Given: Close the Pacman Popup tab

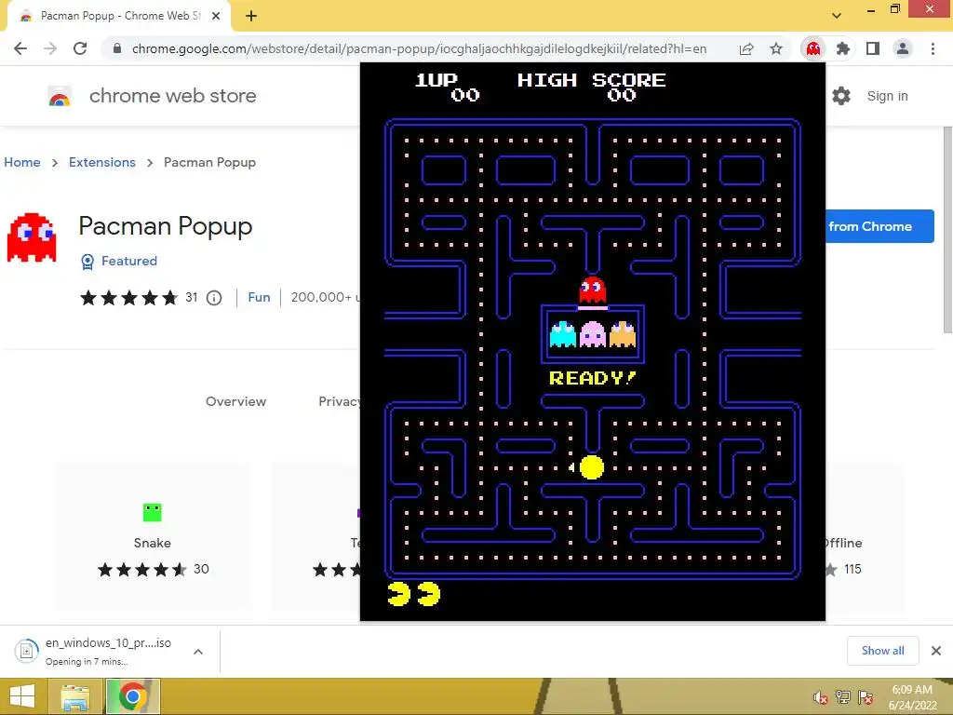Looking at the screenshot, I should click(x=216, y=17).
